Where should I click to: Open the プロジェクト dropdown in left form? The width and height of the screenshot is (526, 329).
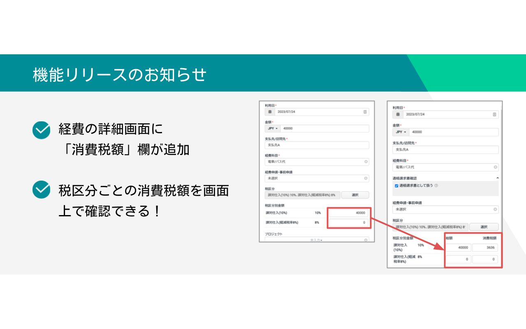click(x=317, y=239)
